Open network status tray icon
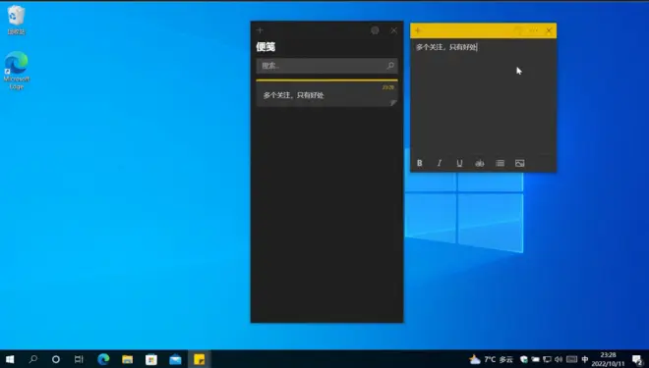This screenshot has width=649, height=368. [547, 359]
